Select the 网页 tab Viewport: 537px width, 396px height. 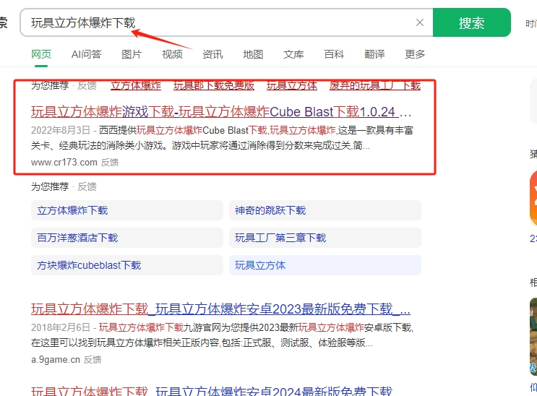coord(41,54)
